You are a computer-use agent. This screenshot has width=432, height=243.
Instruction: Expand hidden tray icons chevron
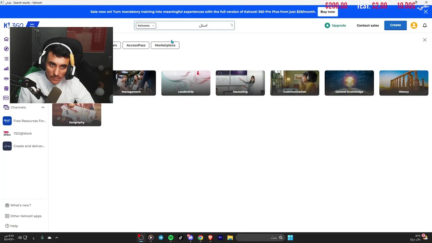(57, 238)
